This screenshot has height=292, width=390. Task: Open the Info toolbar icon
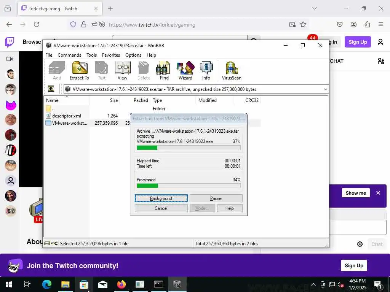[x=206, y=70]
